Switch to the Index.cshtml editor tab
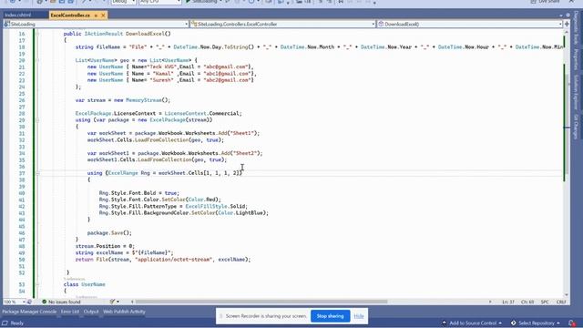Viewport: 583px width, 328px height. pyautogui.click(x=18, y=15)
